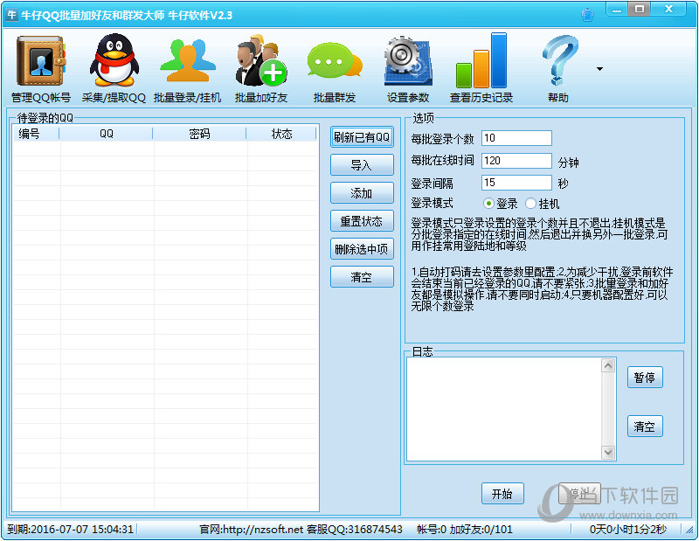Select the 批量登录/挂机 toolbar icon
This screenshot has height=541, width=699.
click(x=187, y=61)
